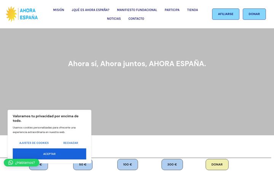Screen dimensions: 274x171
Task: Click the hero heading 'Ahora sí, Ahora juntos, AHORA ESPAÑA.'
Action: tap(137, 64)
